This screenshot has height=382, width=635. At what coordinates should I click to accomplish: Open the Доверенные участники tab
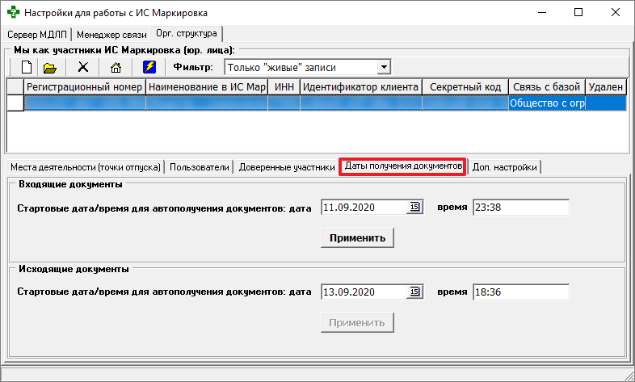click(286, 167)
